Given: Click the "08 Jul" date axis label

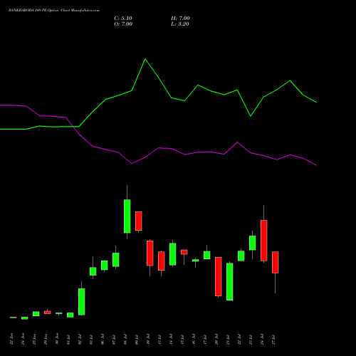Looking at the screenshot, I should click(x=125, y=340).
